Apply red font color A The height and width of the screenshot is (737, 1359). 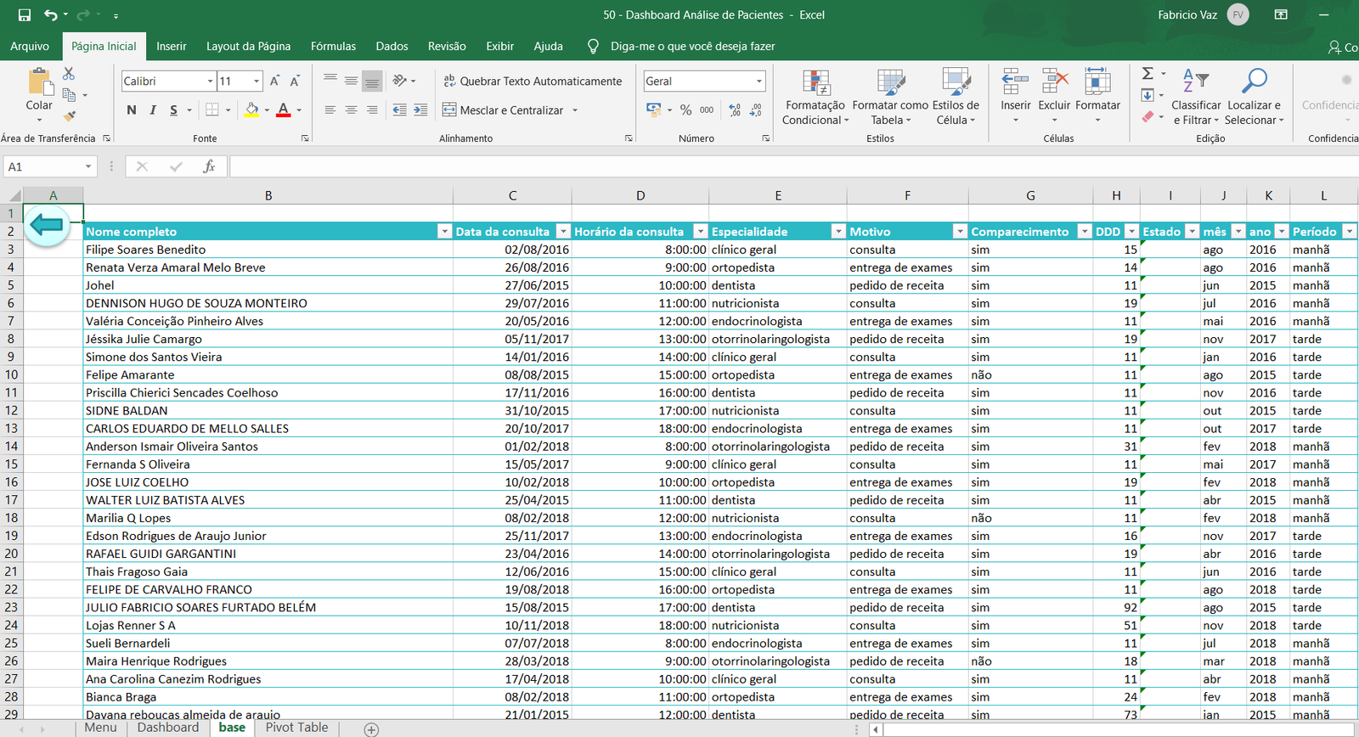click(x=284, y=110)
